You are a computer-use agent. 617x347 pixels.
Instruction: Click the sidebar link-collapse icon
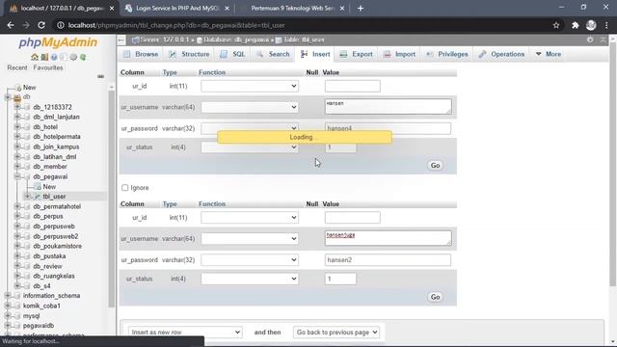(x=100, y=76)
